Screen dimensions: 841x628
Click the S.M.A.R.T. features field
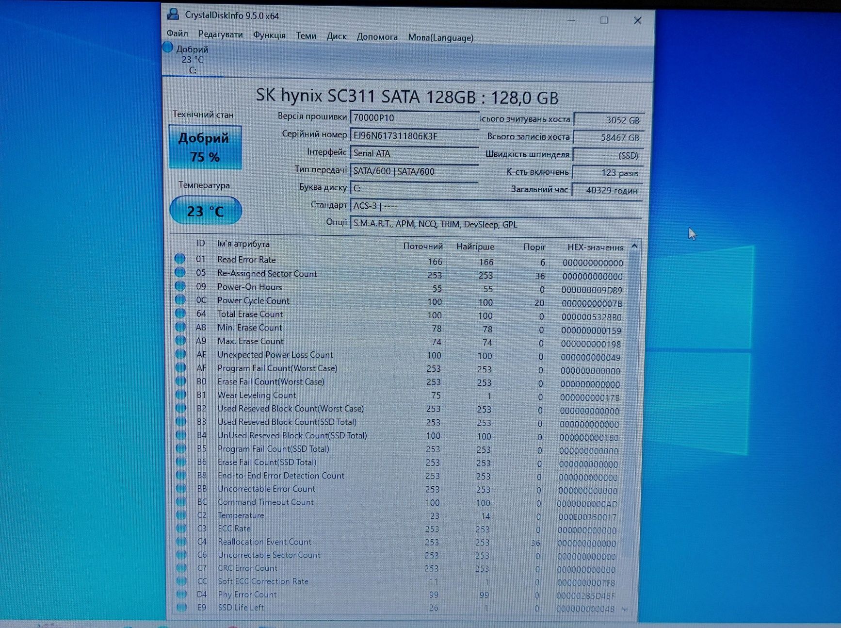point(496,224)
